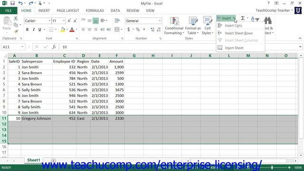Open the FILE tab
The width and height of the screenshot is (304, 171).
(9, 10)
